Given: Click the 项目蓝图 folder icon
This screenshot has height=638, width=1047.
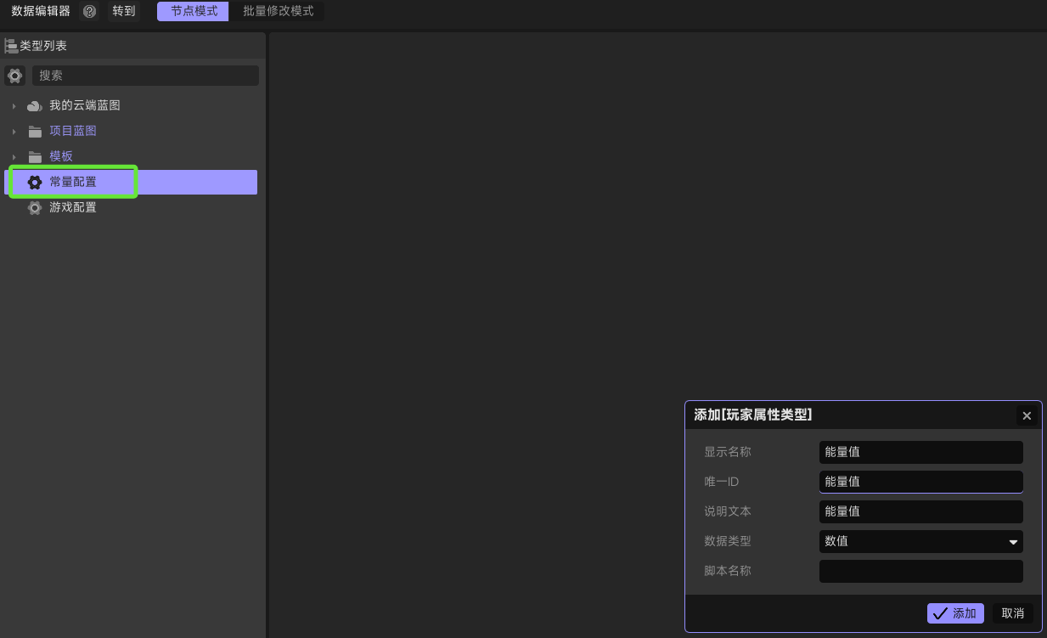Looking at the screenshot, I should pyautogui.click(x=35, y=132).
